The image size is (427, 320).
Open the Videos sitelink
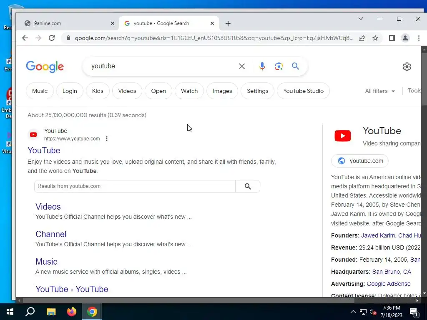tap(48, 207)
